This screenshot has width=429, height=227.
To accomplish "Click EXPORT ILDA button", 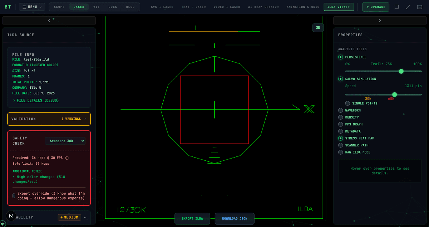I will coord(192,218).
